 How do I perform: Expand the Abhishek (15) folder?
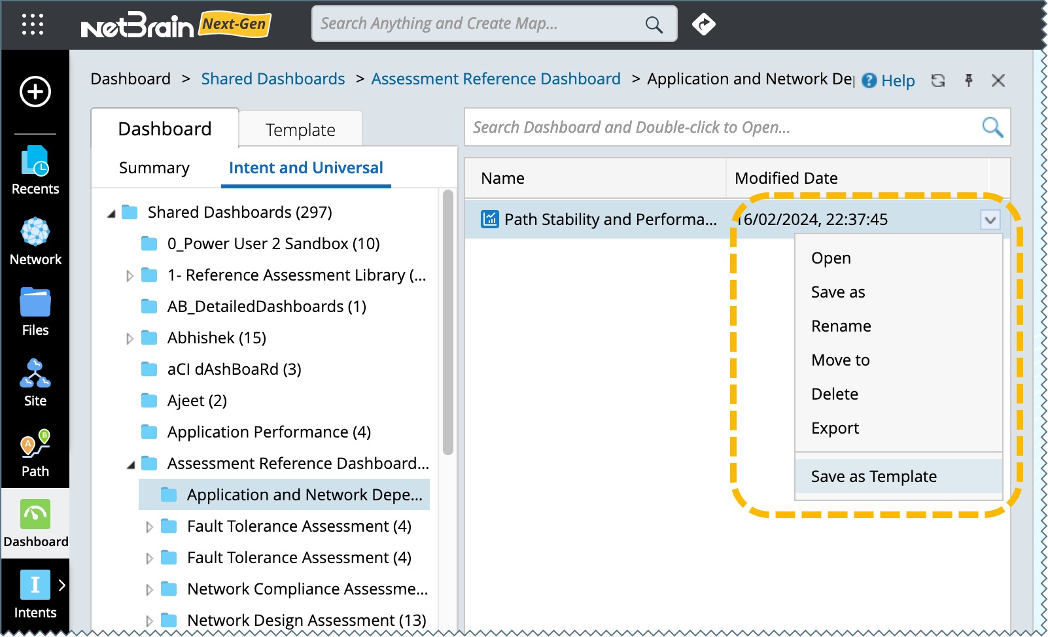pos(130,339)
